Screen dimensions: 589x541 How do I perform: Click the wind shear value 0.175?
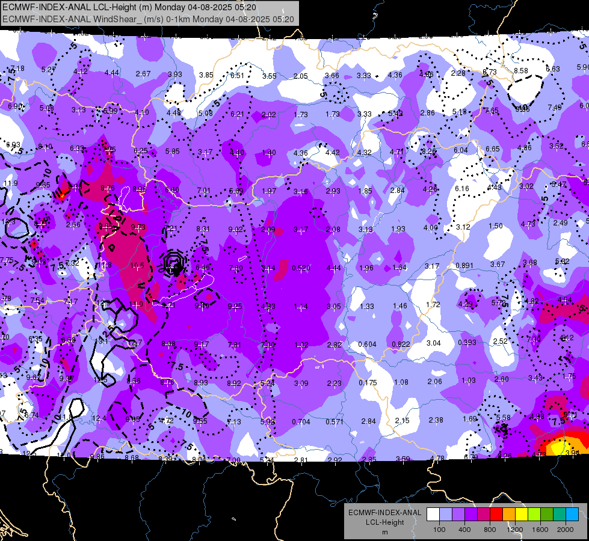(x=368, y=382)
